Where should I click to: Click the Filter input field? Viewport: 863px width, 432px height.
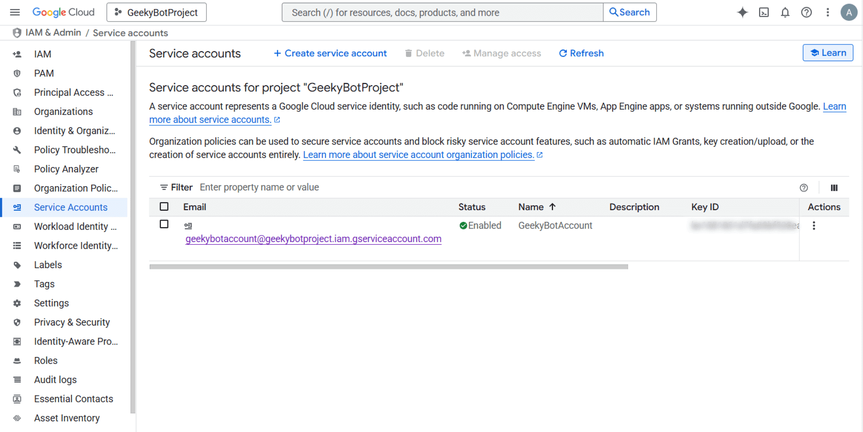494,187
